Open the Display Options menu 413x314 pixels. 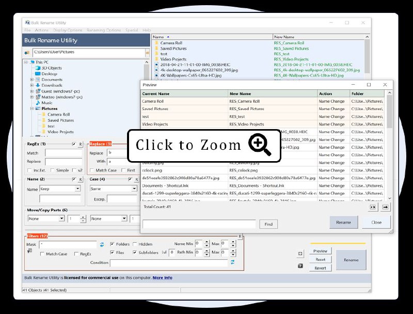(68, 30)
